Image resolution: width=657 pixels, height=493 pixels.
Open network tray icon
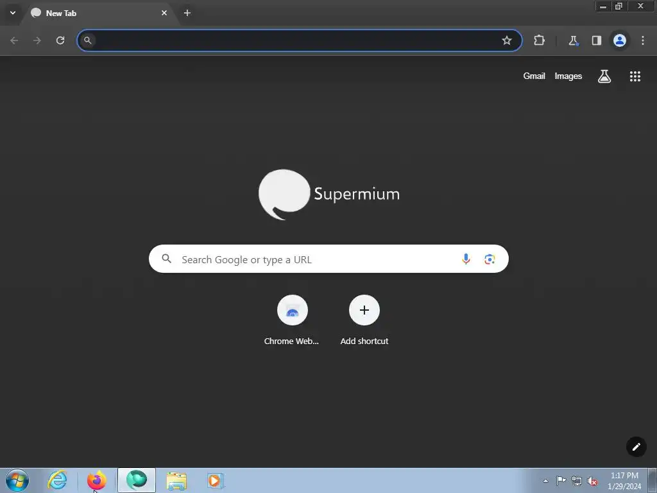577,481
